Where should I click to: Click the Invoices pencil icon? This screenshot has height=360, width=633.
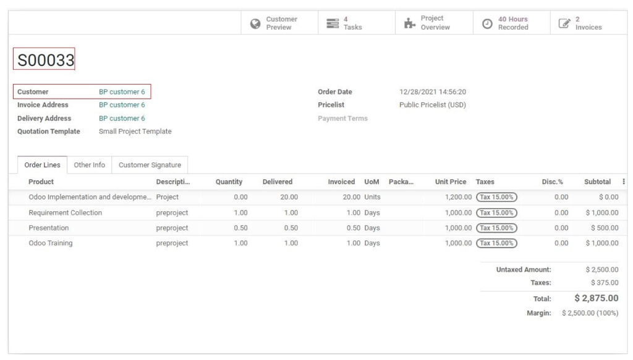point(564,23)
